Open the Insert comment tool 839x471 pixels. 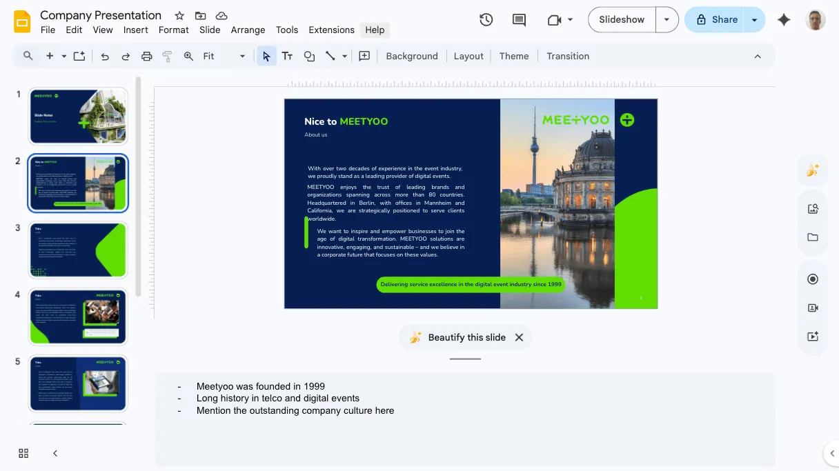[518, 20]
